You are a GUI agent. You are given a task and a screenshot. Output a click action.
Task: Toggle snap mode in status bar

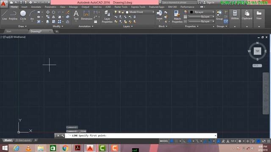(x=176, y=141)
